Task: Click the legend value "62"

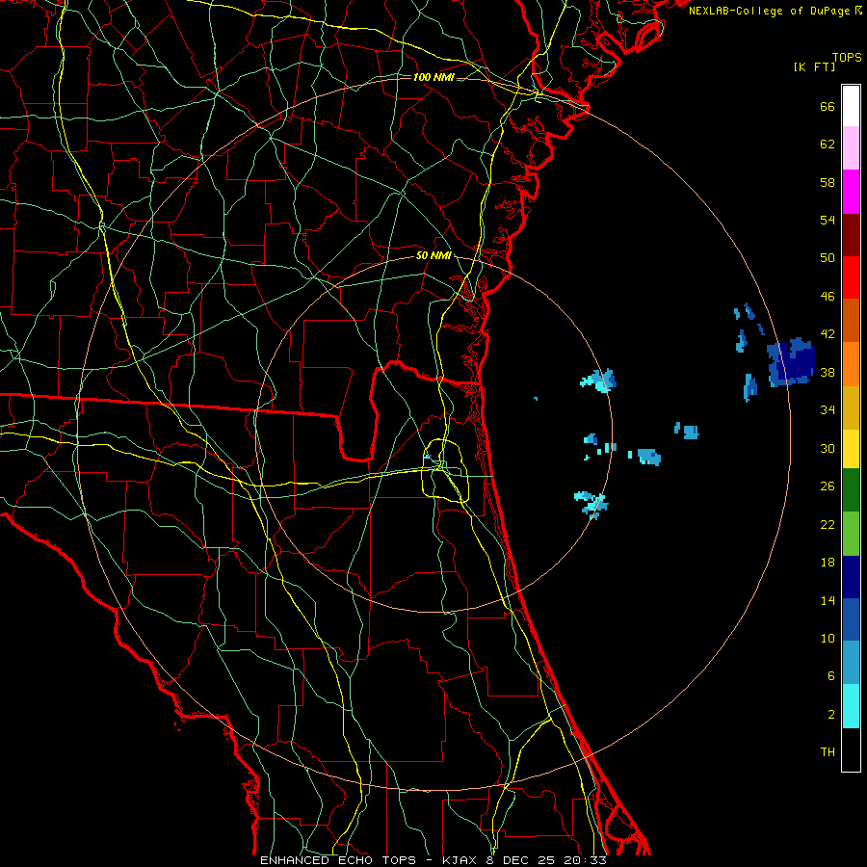Action: tap(828, 144)
